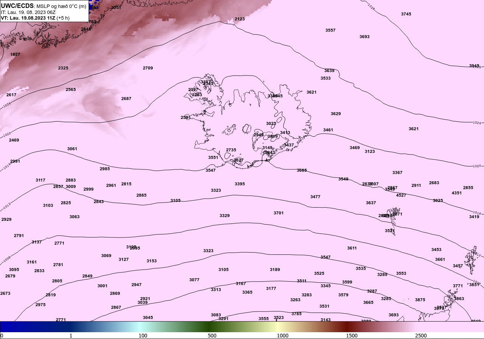Viewport: 484px width, 339px height.
Task: Click the map value 3001
Action: point(102,286)
